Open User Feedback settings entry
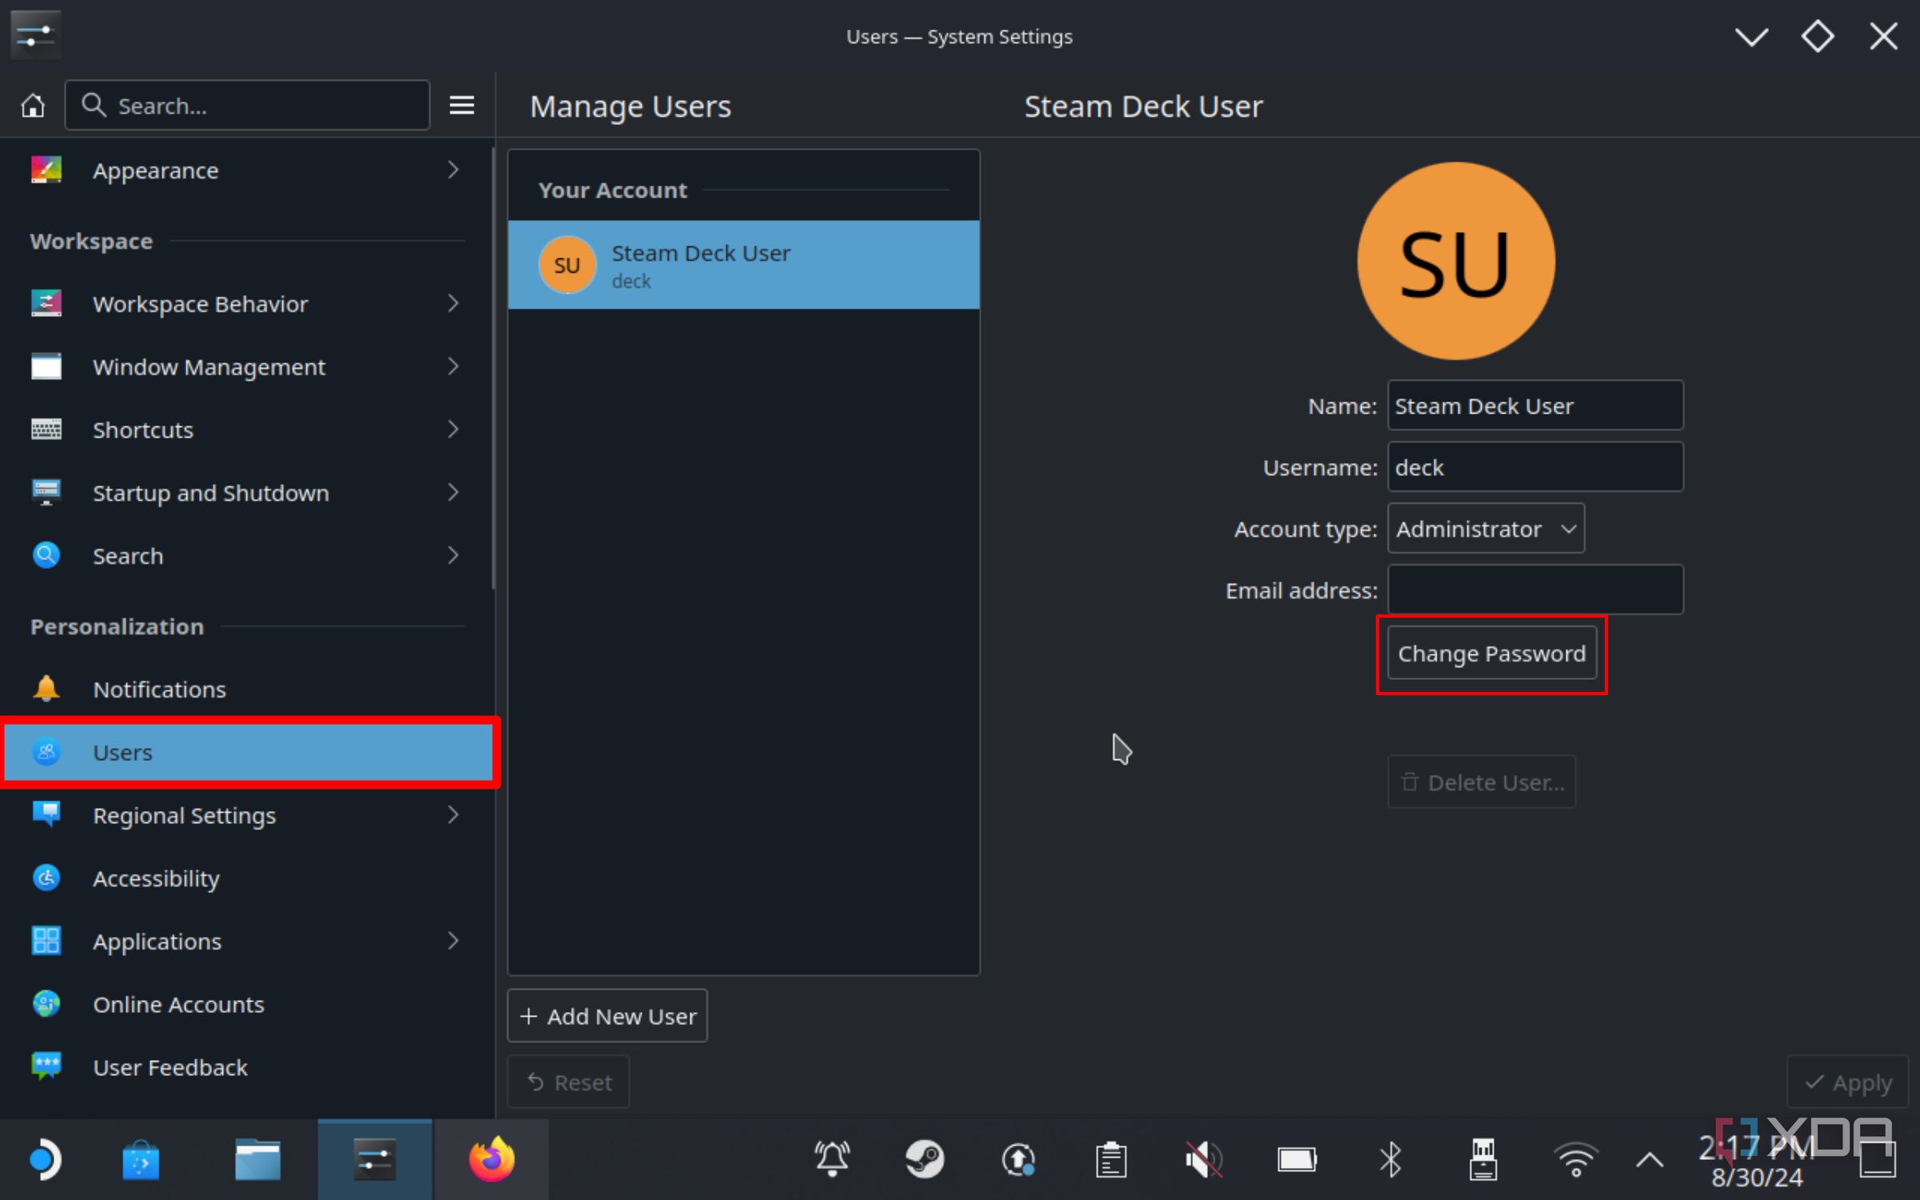 (248, 1066)
